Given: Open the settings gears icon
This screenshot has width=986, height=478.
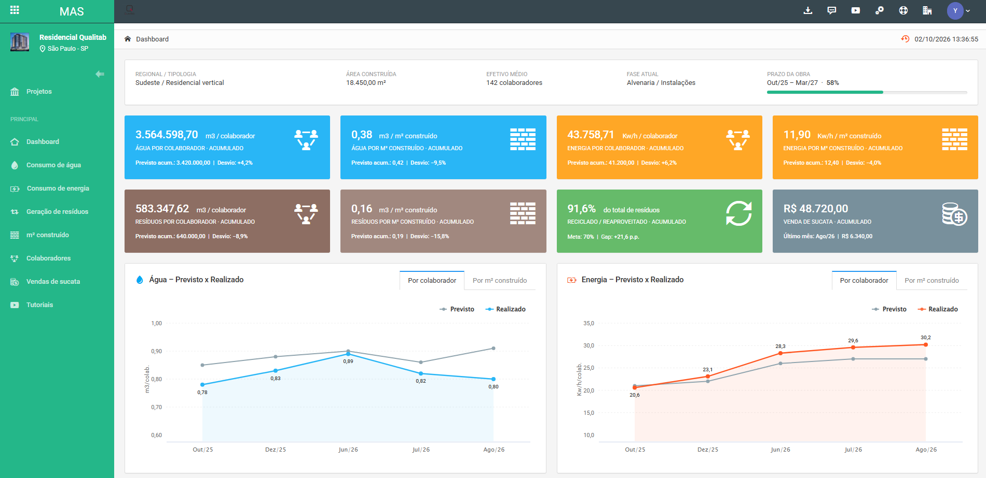Looking at the screenshot, I should click(x=880, y=10).
